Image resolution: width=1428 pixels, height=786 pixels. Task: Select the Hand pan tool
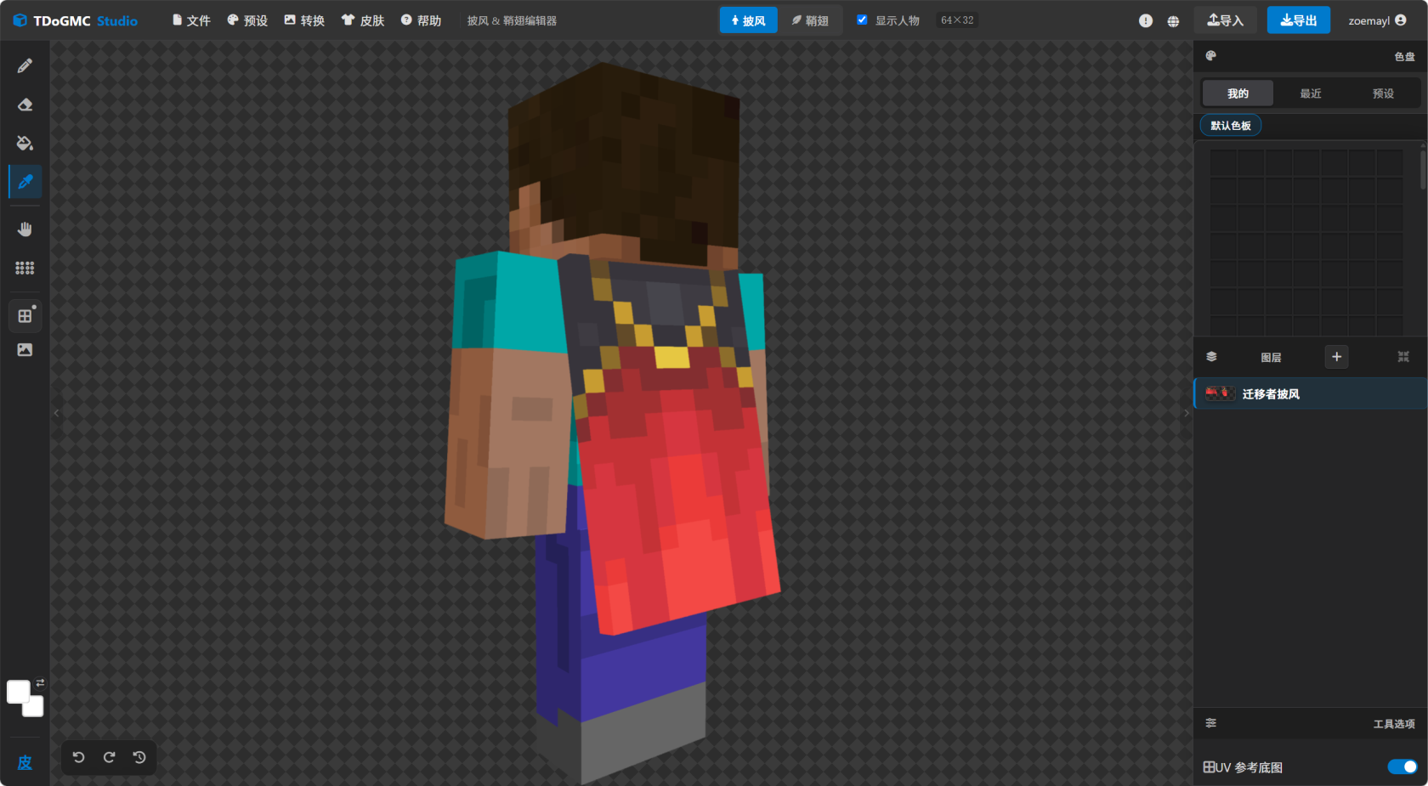pos(25,229)
